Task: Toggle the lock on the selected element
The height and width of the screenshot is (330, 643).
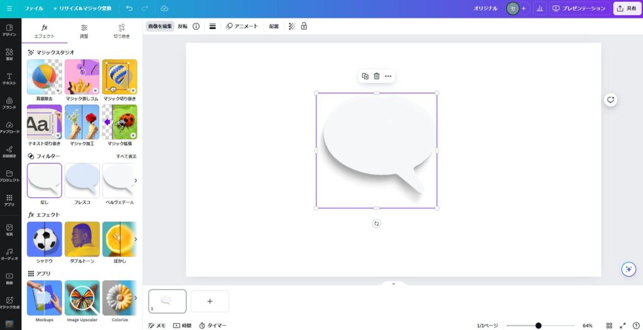Action: point(304,26)
